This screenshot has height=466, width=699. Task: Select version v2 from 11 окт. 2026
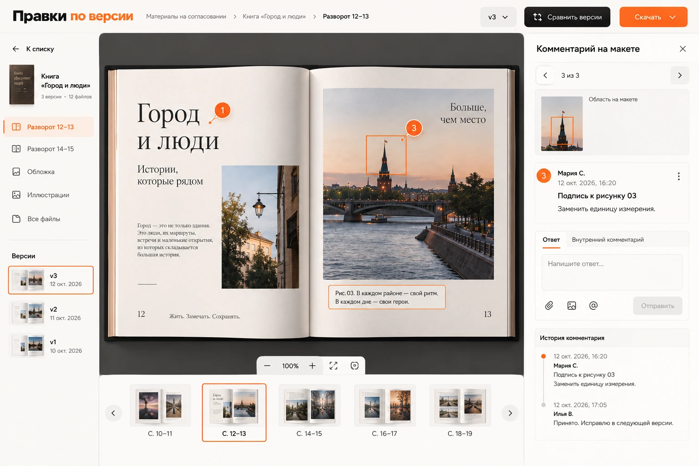tap(51, 313)
